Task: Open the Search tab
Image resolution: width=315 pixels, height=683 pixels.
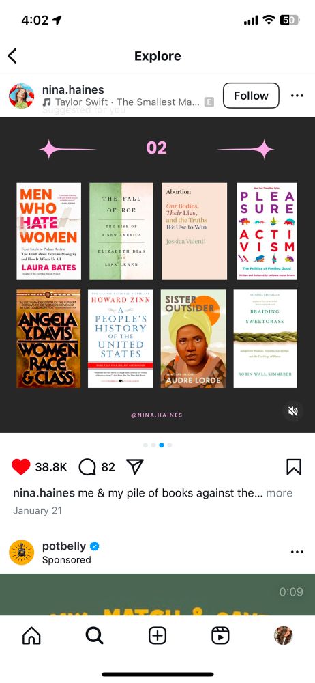Action: tap(94, 636)
